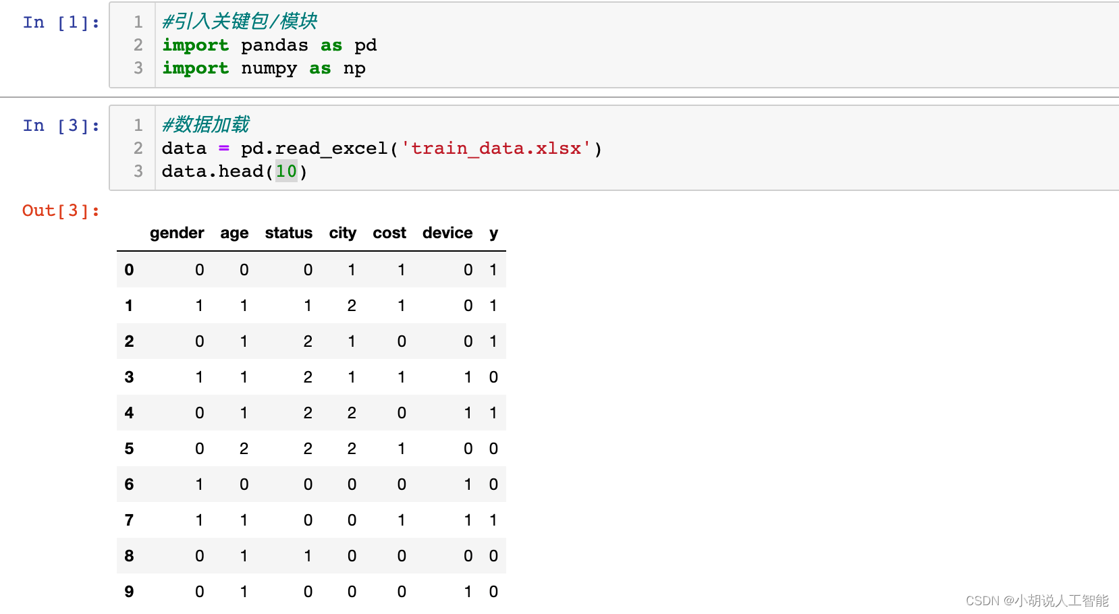Click the number 10 in data.head
The width and height of the screenshot is (1119, 614).
click(x=286, y=171)
